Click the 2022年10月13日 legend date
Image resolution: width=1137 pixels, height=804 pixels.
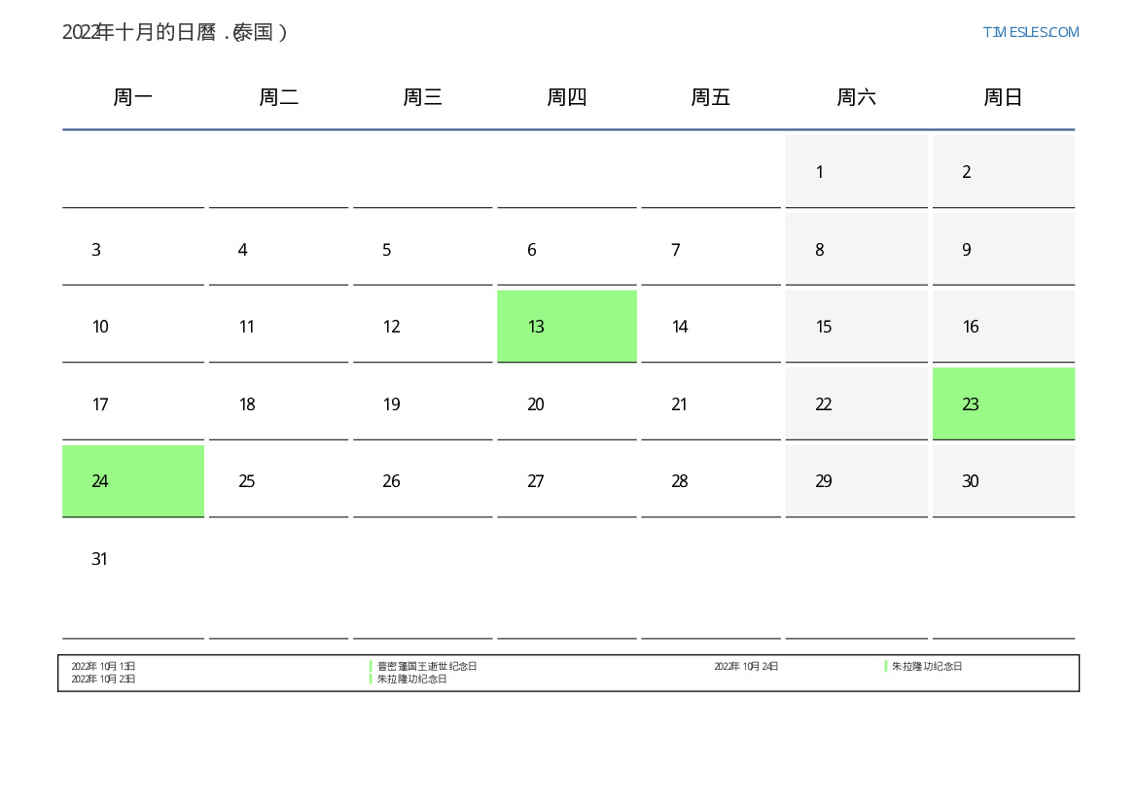pyautogui.click(x=103, y=666)
